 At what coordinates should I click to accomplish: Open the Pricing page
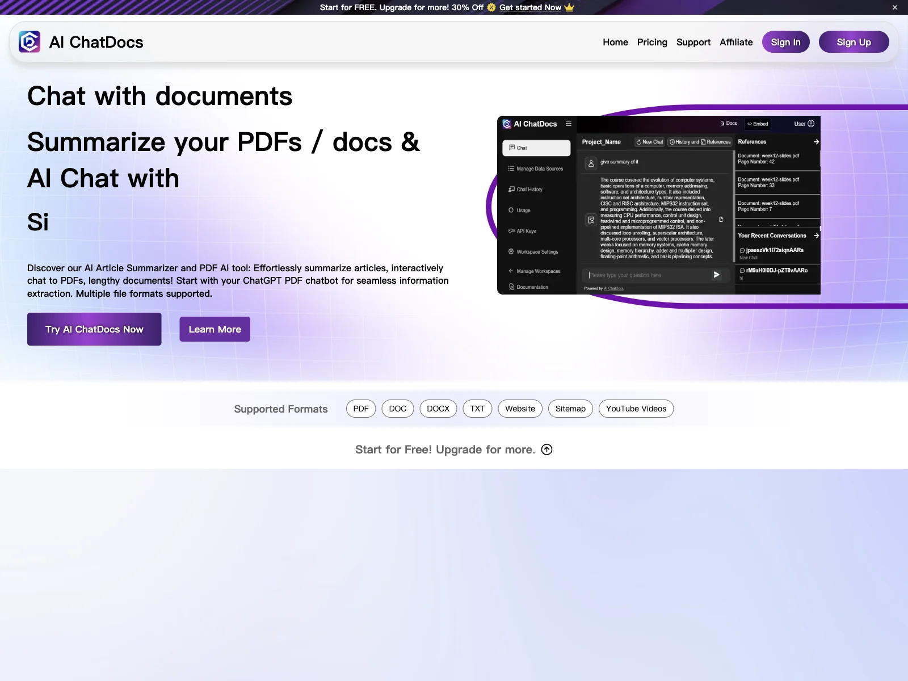[x=652, y=42]
